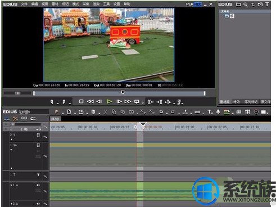Mute the 2 A audio track

38,204
